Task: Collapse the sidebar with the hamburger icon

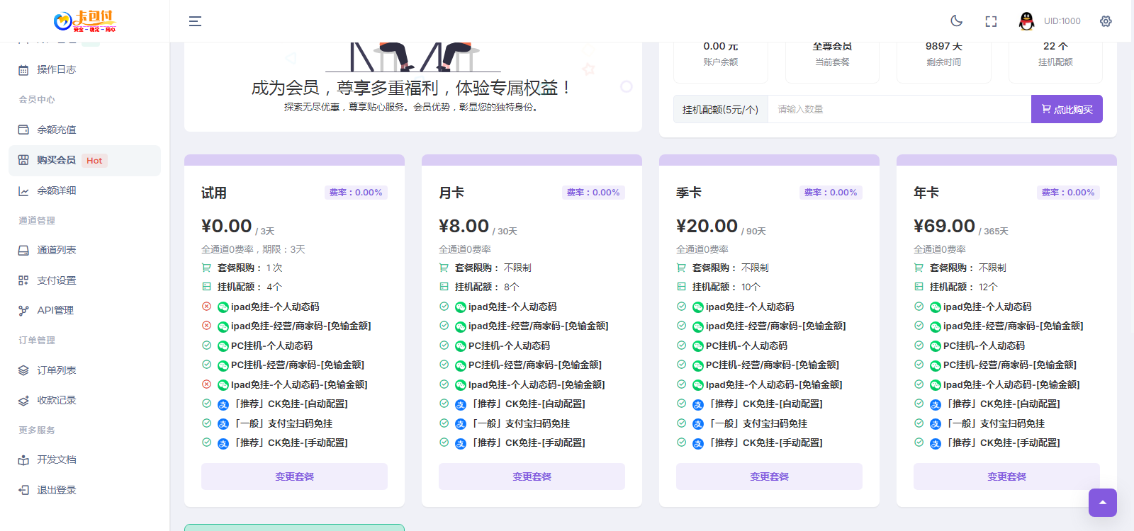Action: [195, 21]
